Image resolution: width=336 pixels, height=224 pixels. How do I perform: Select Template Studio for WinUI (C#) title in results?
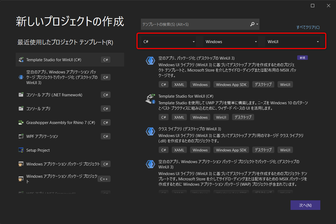pos(186,96)
